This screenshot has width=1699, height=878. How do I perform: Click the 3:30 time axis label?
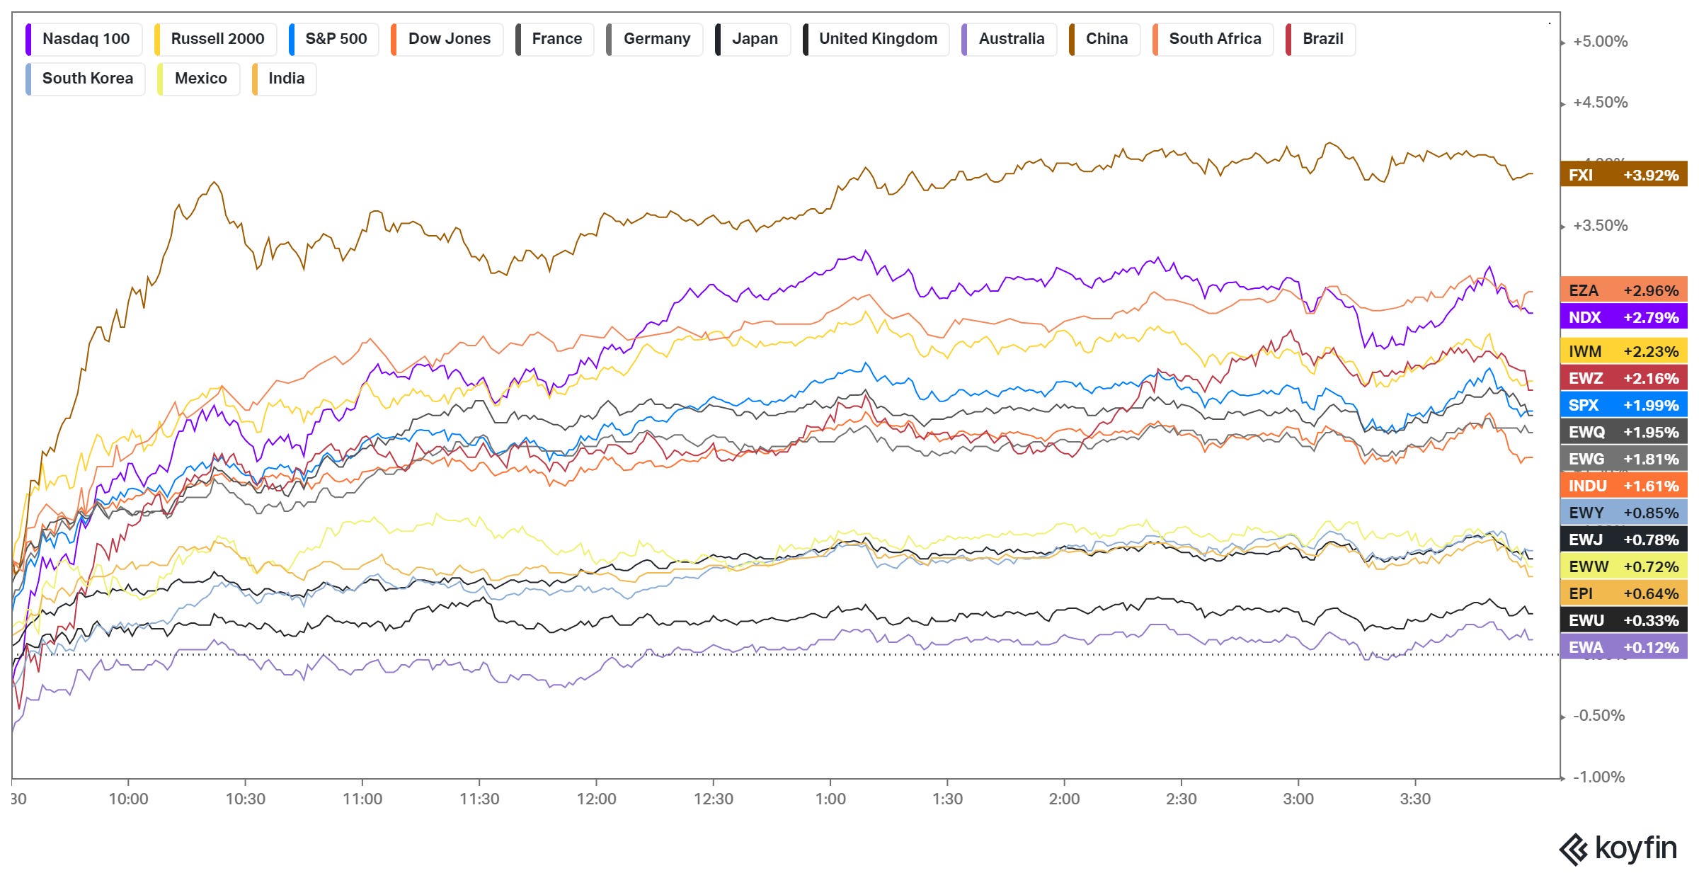click(x=1415, y=799)
